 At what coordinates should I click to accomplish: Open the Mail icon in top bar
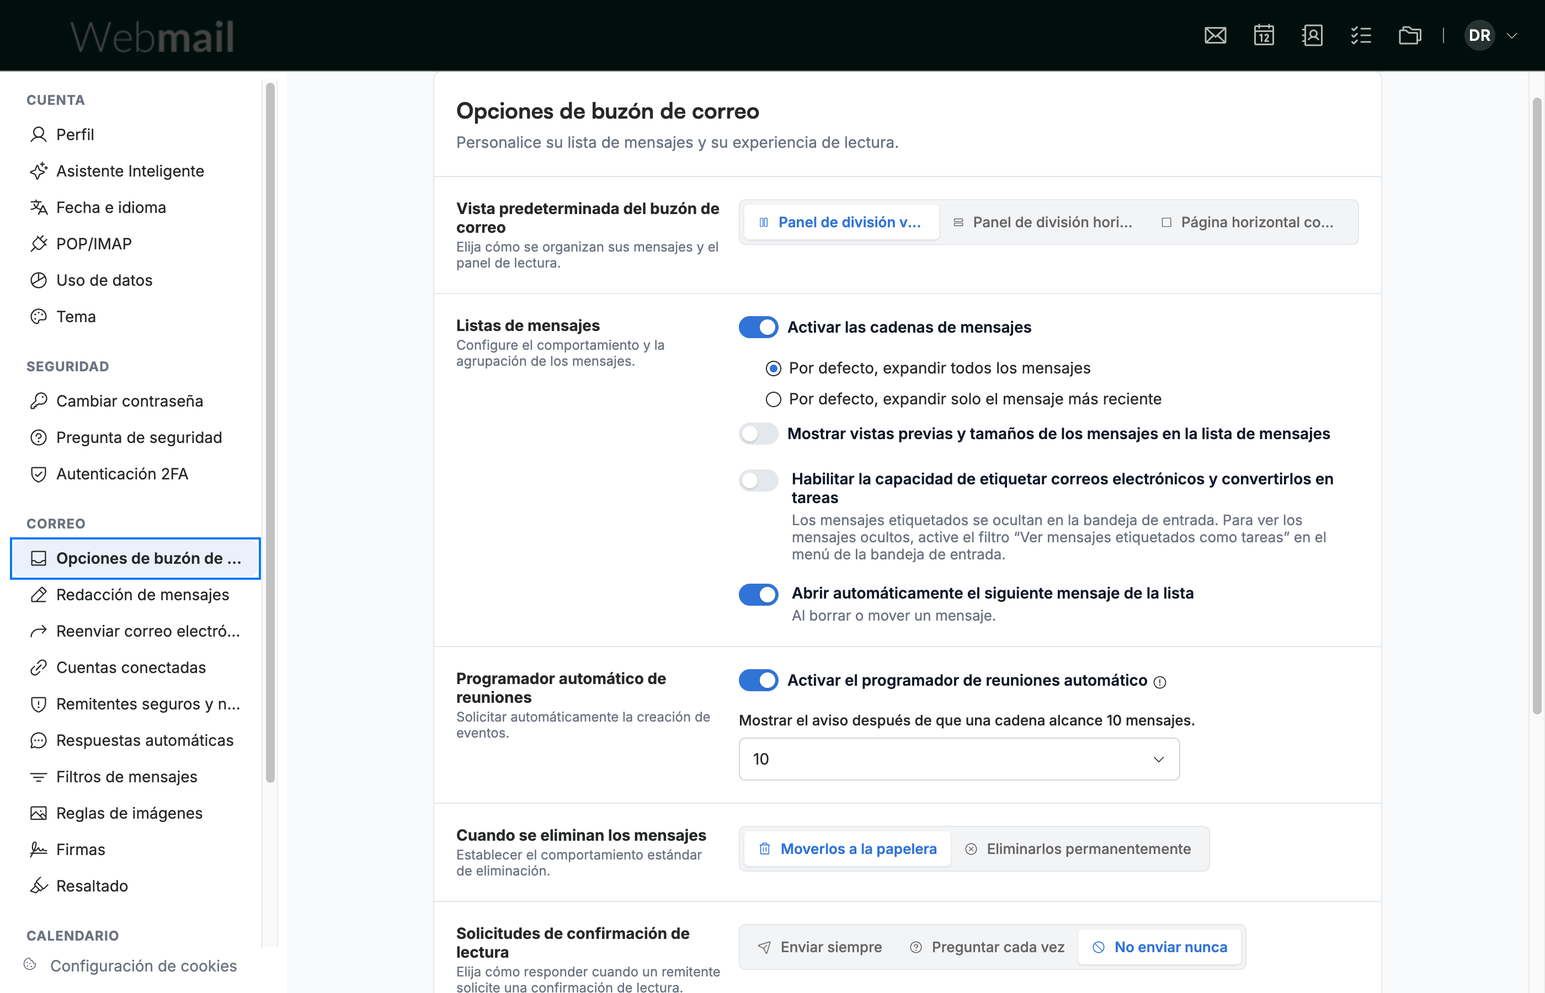pyautogui.click(x=1215, y=35)
